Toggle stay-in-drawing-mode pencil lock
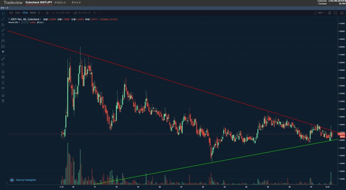 click(x=3, y=77)
